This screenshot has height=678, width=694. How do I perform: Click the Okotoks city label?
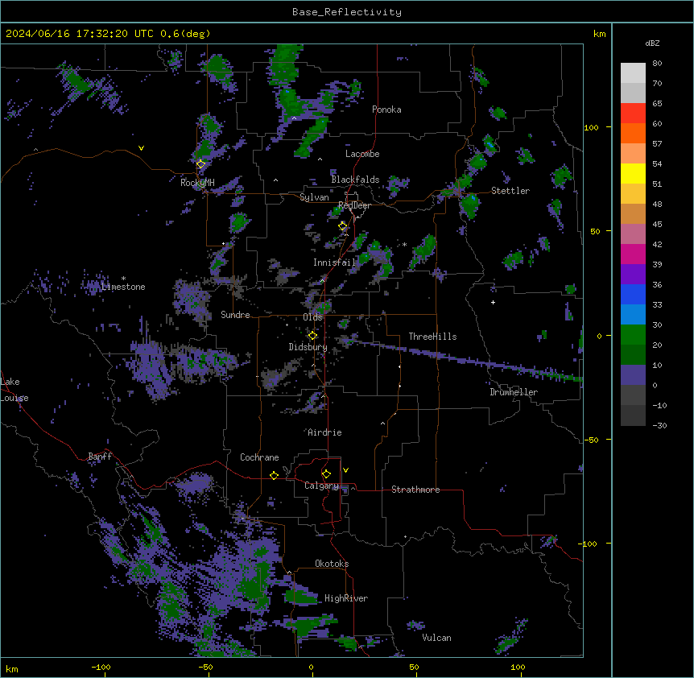332,564
